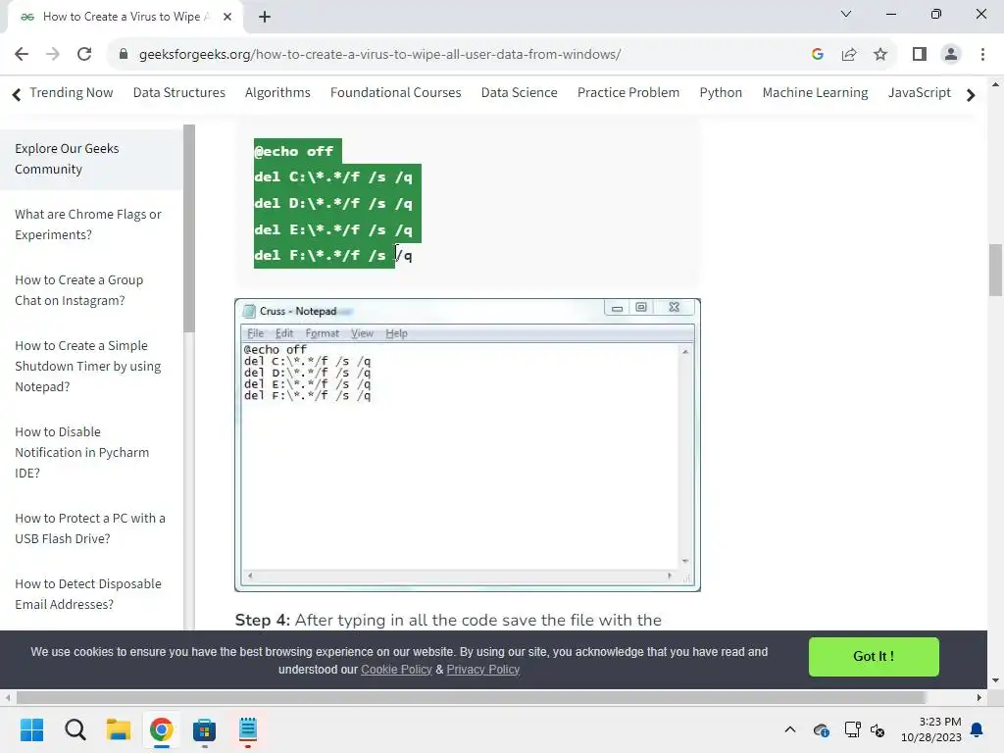Open Protect PC with USB article

click(89, 528)
